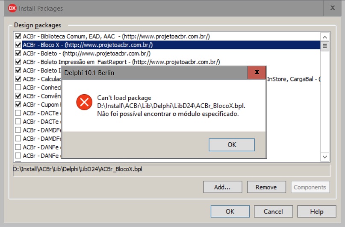Open Help for Install Packages
This screenshot has height=228, width=345.
(x=317, y=211)
